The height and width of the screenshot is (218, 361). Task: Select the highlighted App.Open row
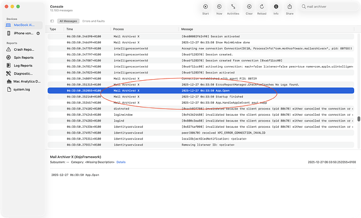click(201, 91)
